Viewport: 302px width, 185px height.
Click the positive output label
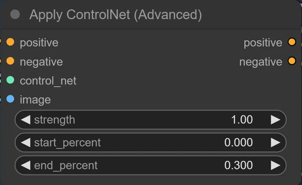point(263,42)
